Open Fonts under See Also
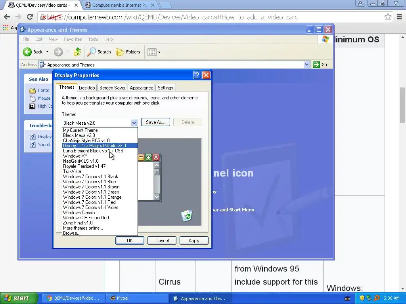The width and height of the screenshot is (406, 304). point(43,90)
